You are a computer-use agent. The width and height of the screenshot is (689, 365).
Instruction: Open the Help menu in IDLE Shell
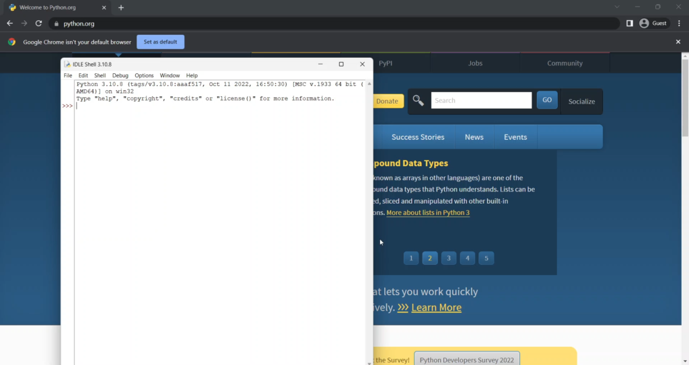[192, 75]
